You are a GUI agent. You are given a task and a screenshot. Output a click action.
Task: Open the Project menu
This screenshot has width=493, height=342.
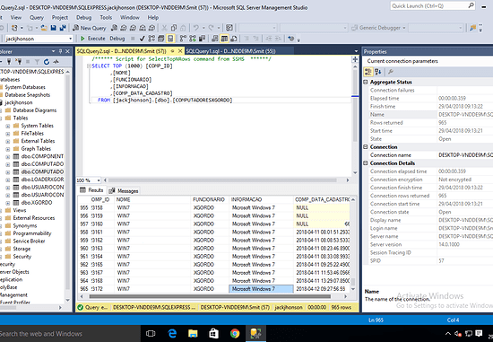pos(60,18)
